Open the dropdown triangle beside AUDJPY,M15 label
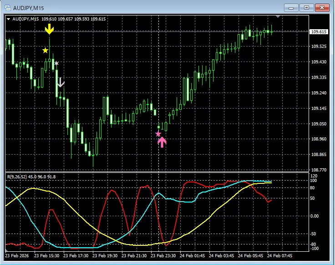Image resolution: width=335 pixels, height=265 pixels. pos(8,19)
